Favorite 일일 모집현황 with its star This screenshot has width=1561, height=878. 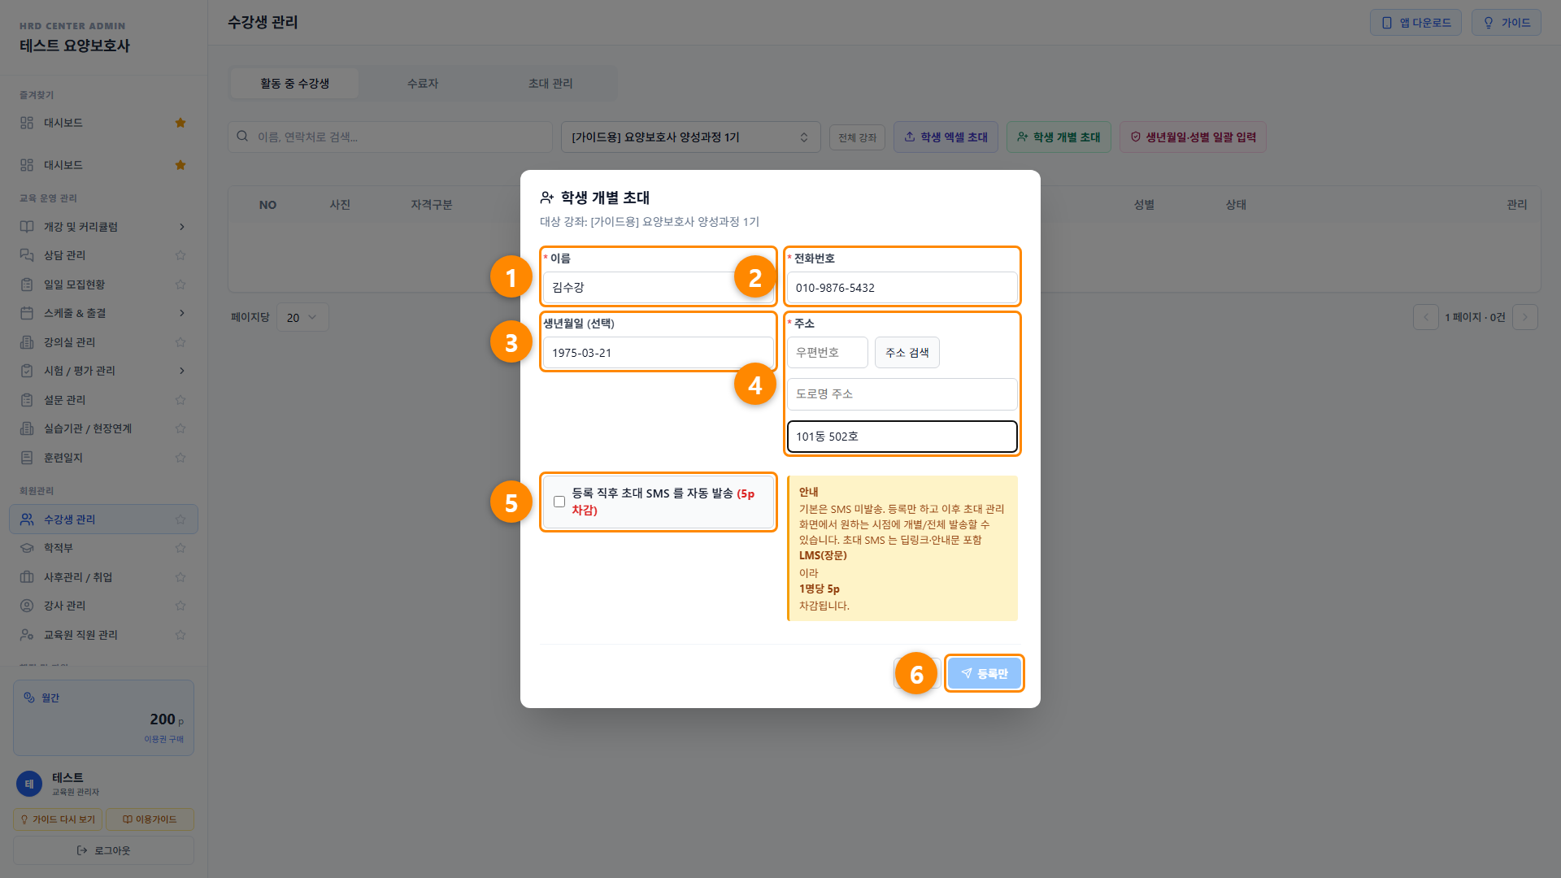click(180, 285)
